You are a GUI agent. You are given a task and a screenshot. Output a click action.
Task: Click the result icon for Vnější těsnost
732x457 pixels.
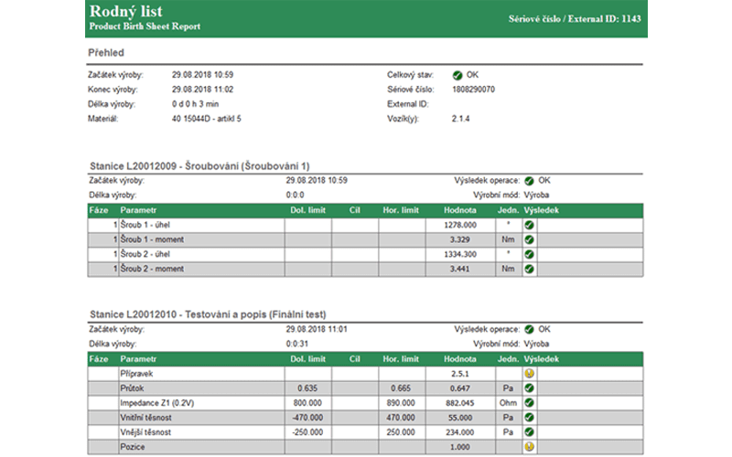point(530,432)
